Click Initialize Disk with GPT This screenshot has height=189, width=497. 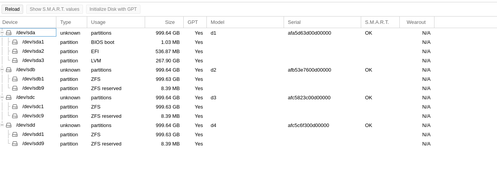click(x=113, y=9)
